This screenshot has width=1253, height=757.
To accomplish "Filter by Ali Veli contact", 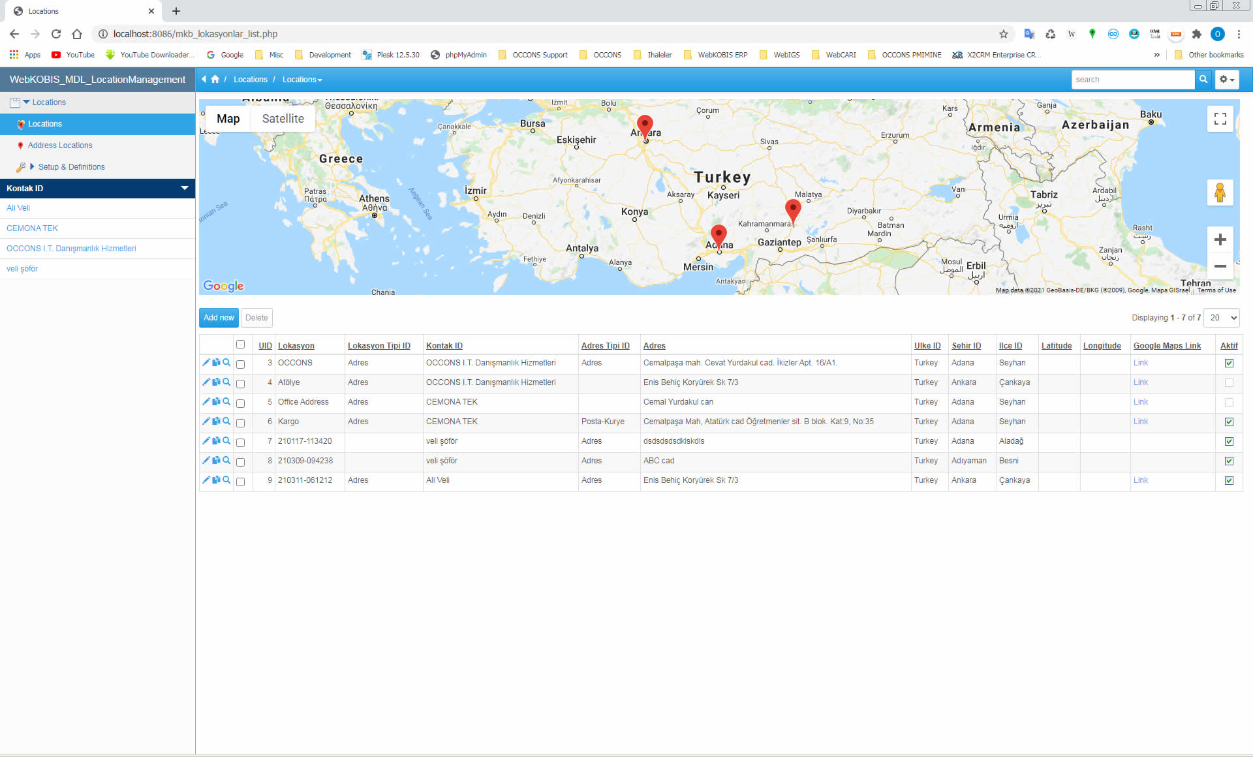I will point(18,208).
